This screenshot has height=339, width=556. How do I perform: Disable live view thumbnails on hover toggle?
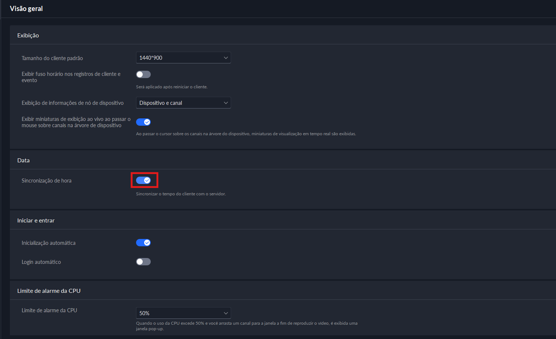[x=143, y=122]
